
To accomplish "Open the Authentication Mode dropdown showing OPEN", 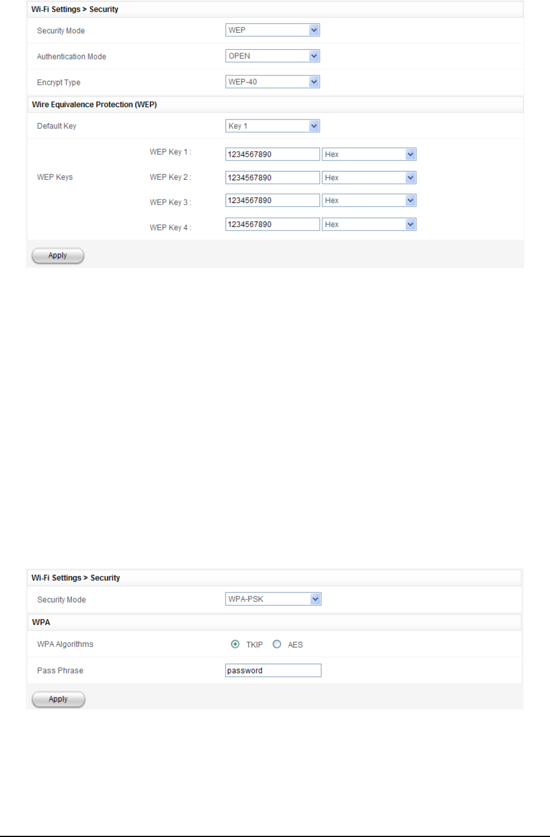I will pos(272,56).
